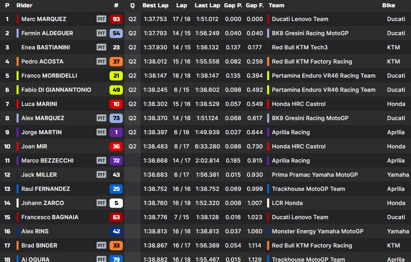Viewport: 411px width, 262px height.
Task: Click the Gap P. column header
Action: (x=233, y=6)
